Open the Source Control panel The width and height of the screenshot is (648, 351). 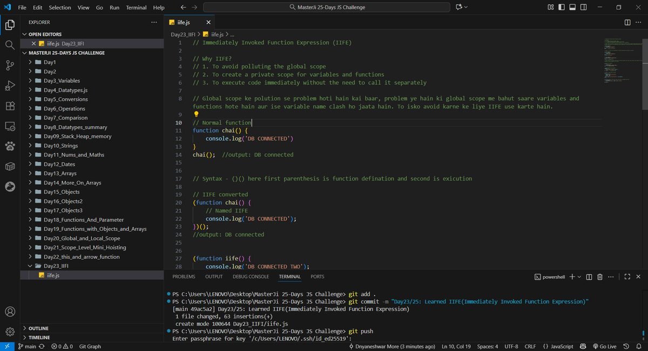(10, 65)
